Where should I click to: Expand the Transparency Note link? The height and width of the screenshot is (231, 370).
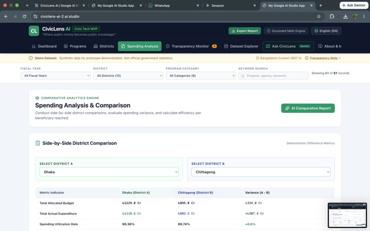(323, 58)
